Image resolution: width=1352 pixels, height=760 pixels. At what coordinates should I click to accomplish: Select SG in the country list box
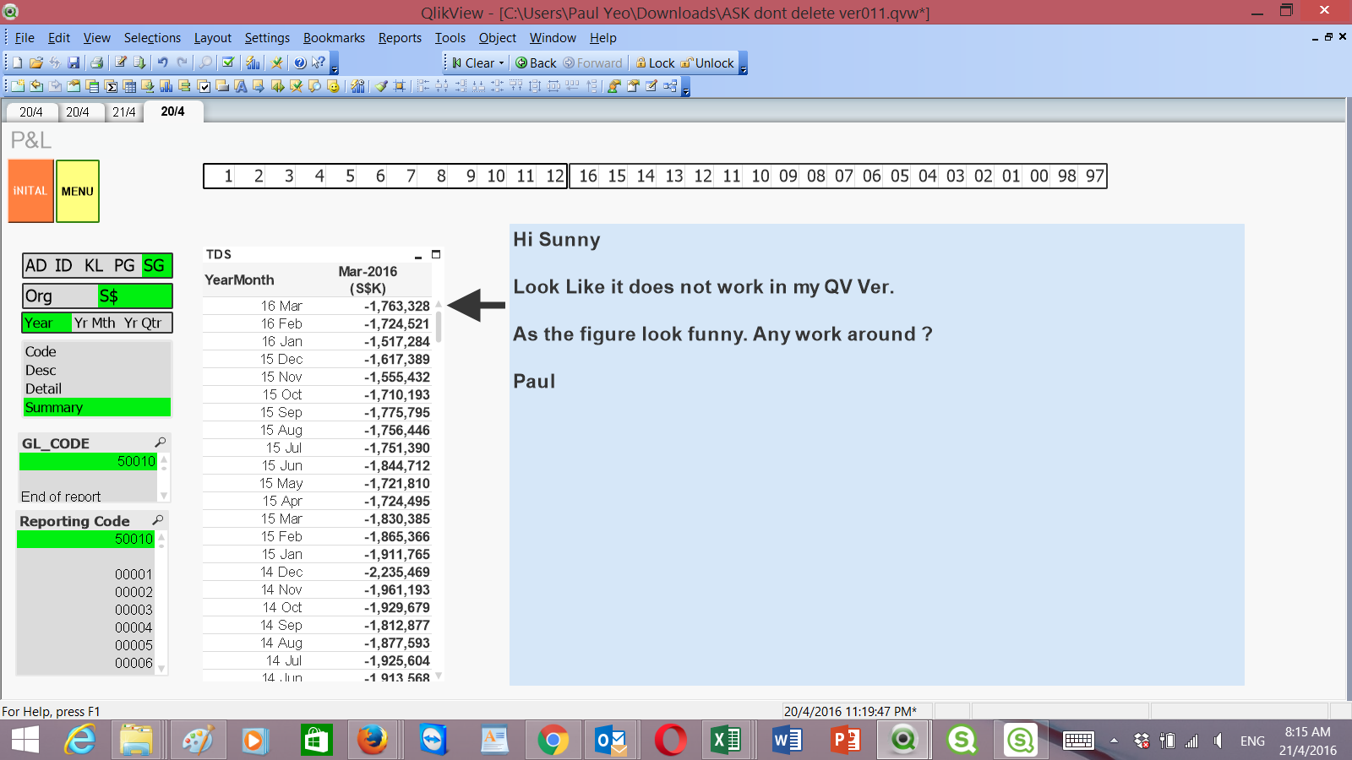[155, 266]
